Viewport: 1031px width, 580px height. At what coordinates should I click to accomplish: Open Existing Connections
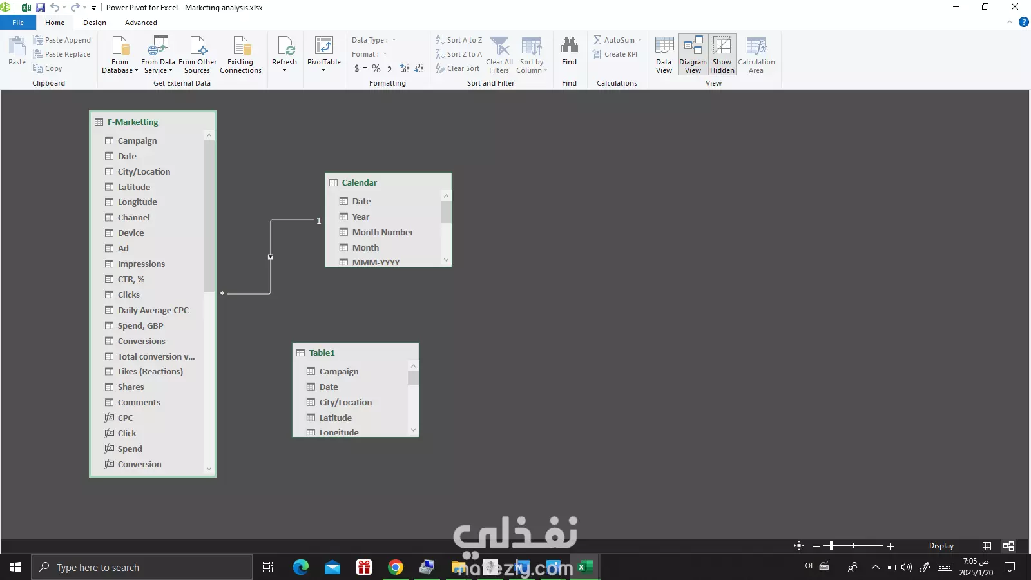(x=240, y=54)
